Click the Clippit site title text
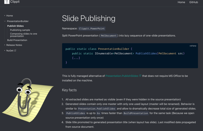 [16, 2]
